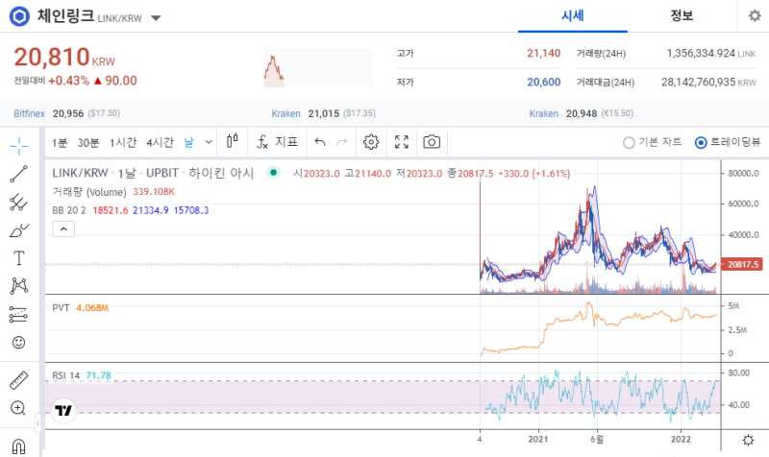
Task: Select the forecast and measurement tool
Action: 18,315
